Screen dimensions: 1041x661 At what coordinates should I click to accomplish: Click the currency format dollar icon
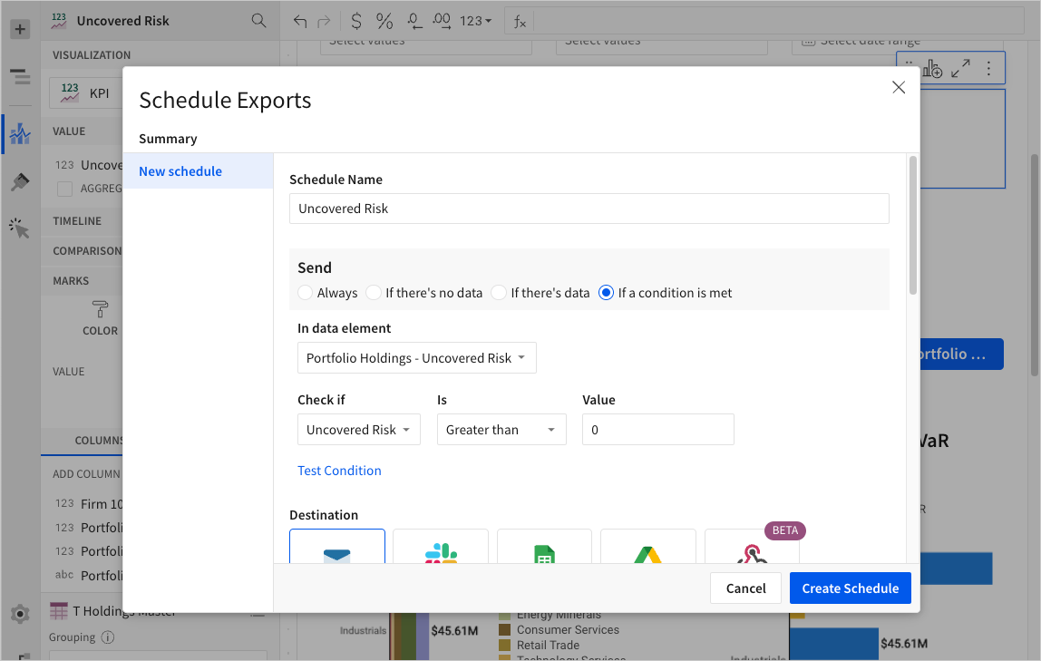(x=356, y=21)
